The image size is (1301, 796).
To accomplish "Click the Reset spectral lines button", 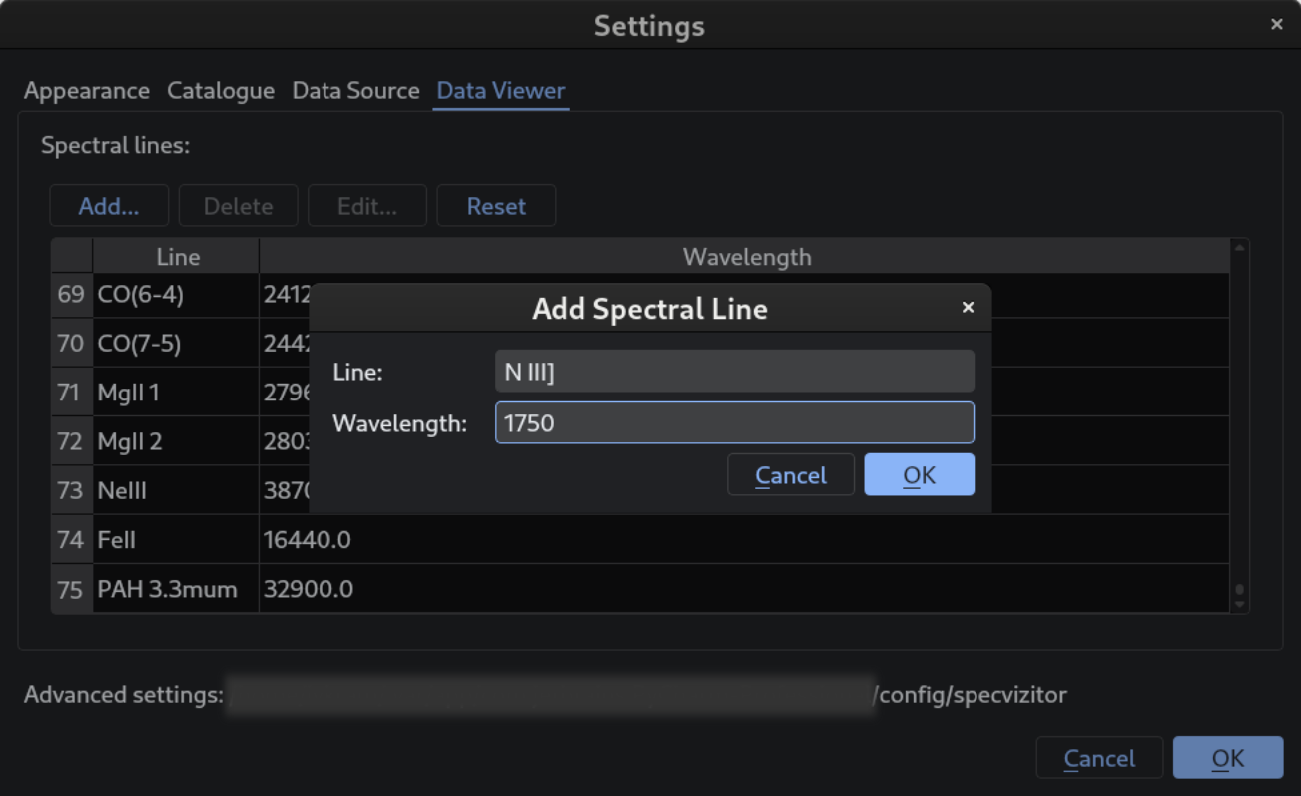I will click(x=496, y=206).
